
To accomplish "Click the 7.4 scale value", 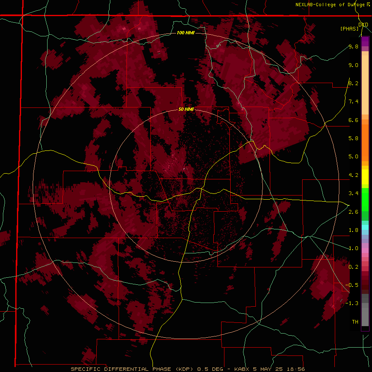I will 353,102.
